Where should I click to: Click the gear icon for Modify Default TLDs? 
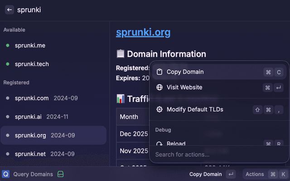[x=159, y=110]
